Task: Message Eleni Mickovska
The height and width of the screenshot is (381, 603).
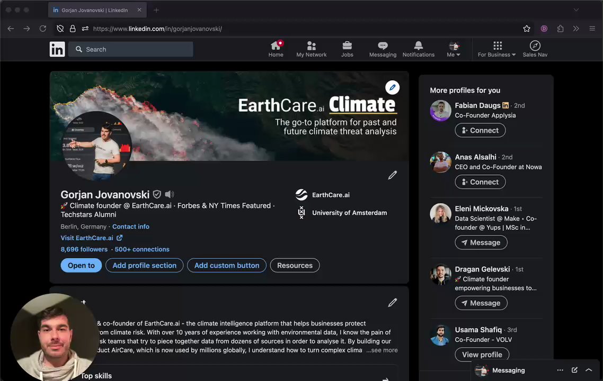Action: (481, 242)
